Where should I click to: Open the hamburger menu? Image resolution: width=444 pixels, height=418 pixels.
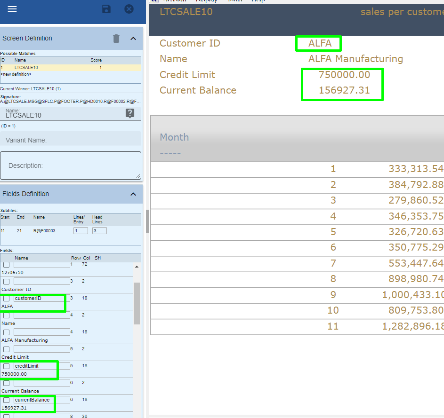click(x=12, y=9)
